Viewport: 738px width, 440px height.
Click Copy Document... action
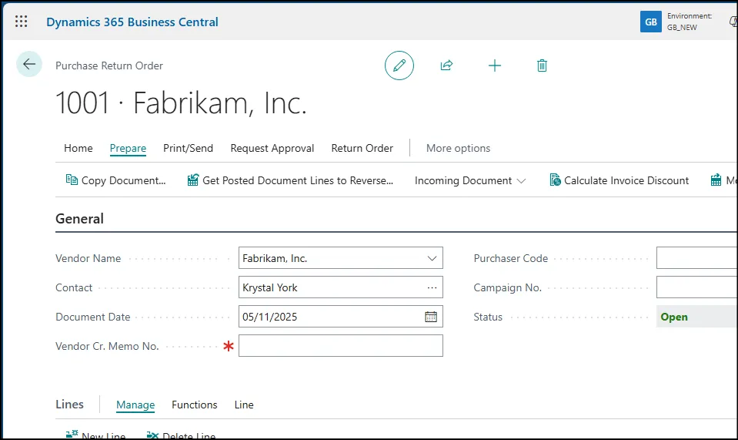point(115,180)
